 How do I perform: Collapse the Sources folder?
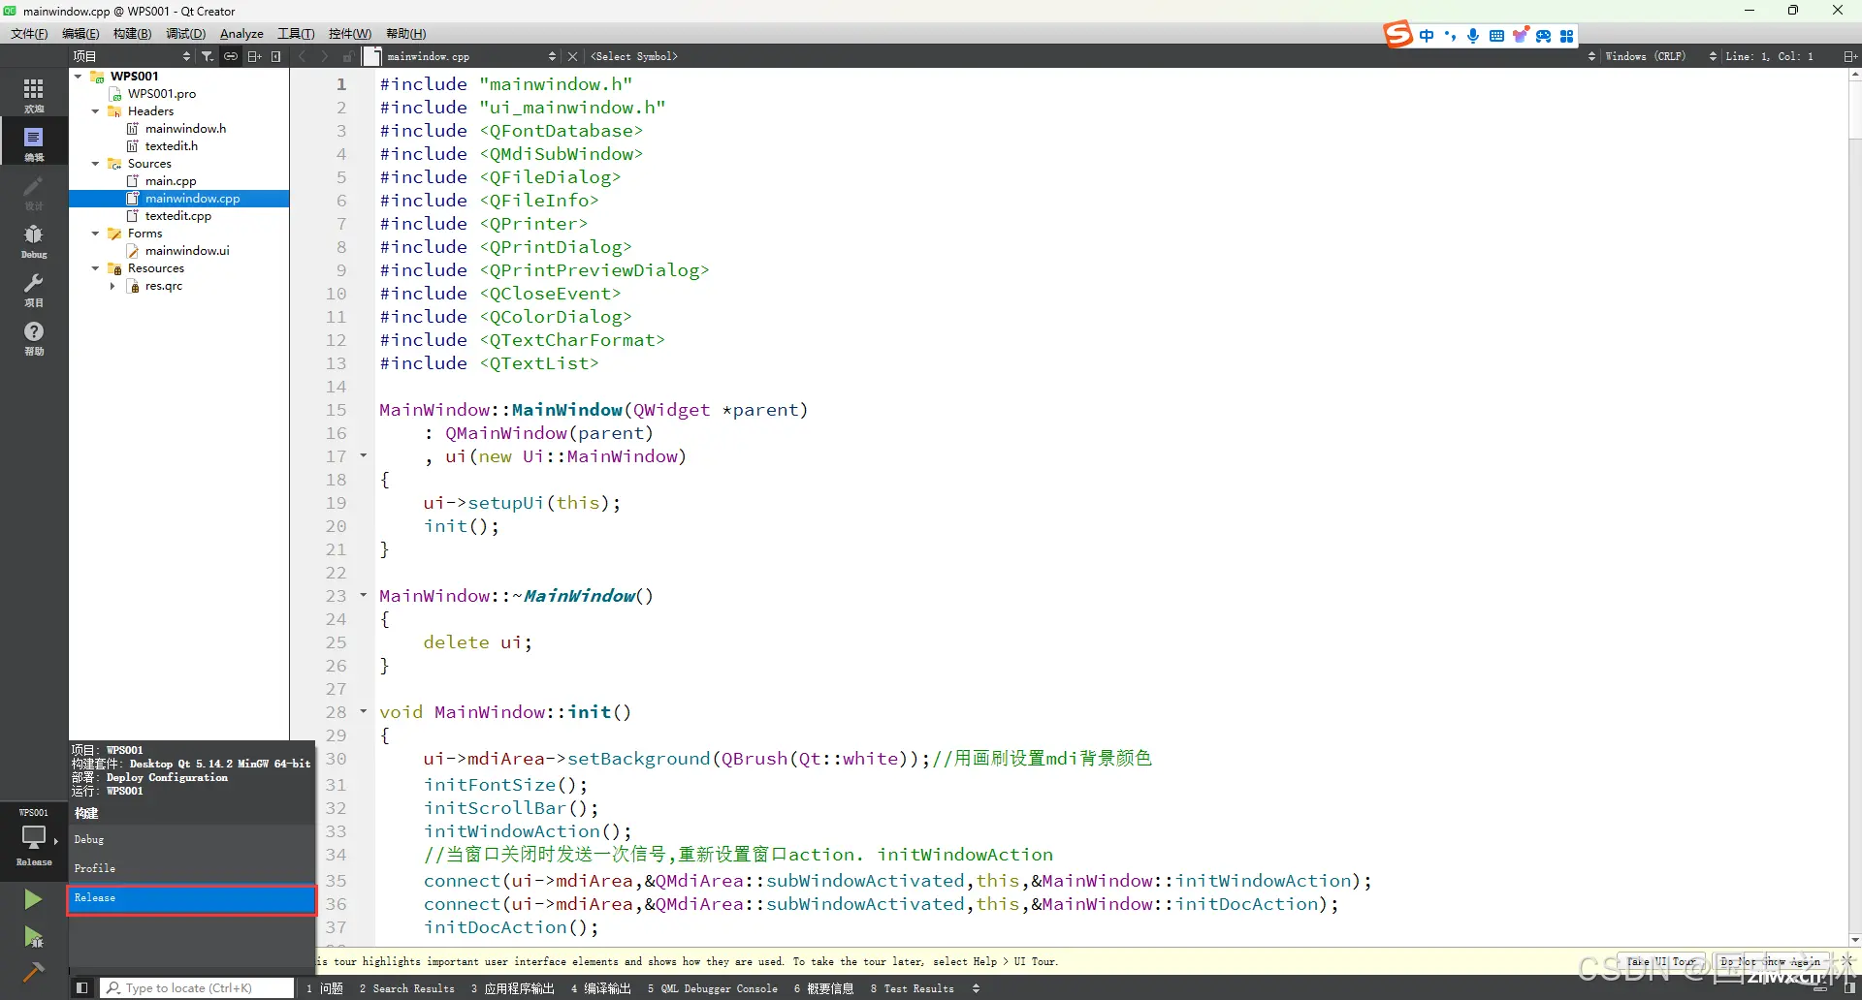click(95, 164)
